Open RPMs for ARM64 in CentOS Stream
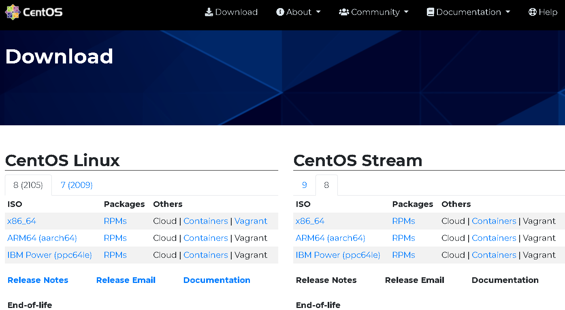This screenshot has height=310, width=565. (404, 238)
